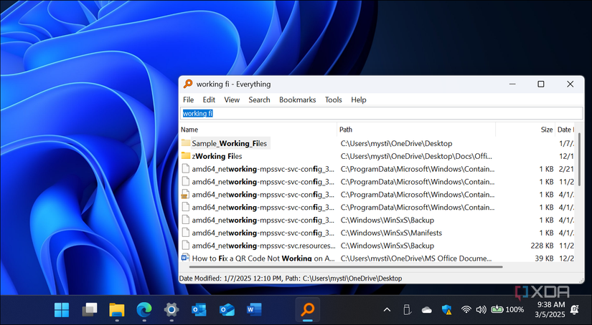Viewport: 592px width, 325px height.
Task: Open Microsoft Word from the taskbar
Action: point(254,310)
